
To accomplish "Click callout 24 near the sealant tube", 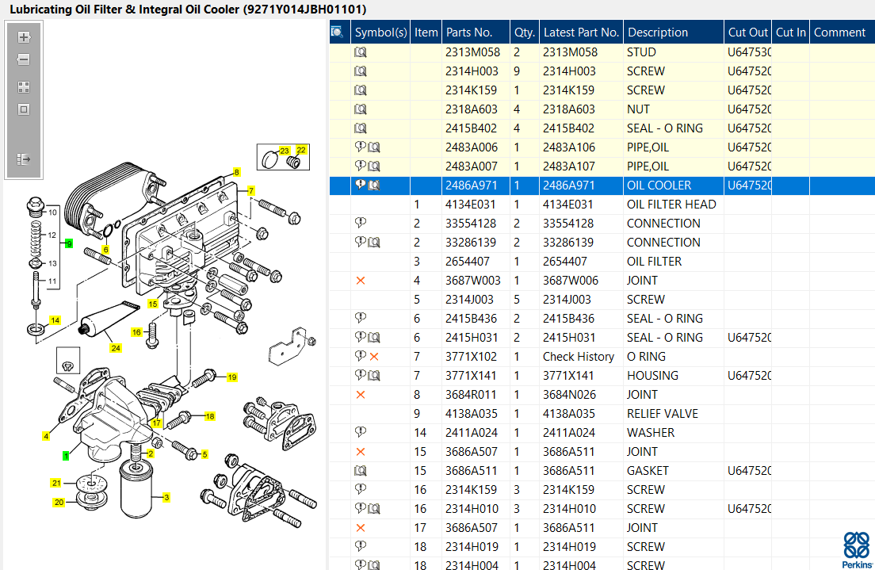I will (x=116, y=348).
